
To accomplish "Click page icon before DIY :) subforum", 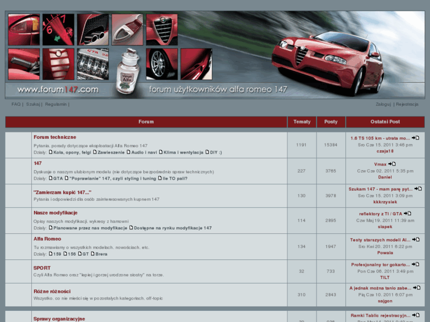I will click(207, 152).
